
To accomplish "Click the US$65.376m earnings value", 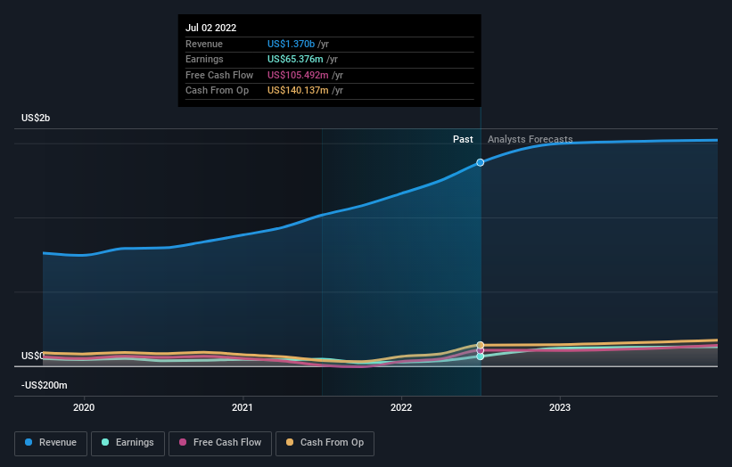I will [x=295, y=59].
